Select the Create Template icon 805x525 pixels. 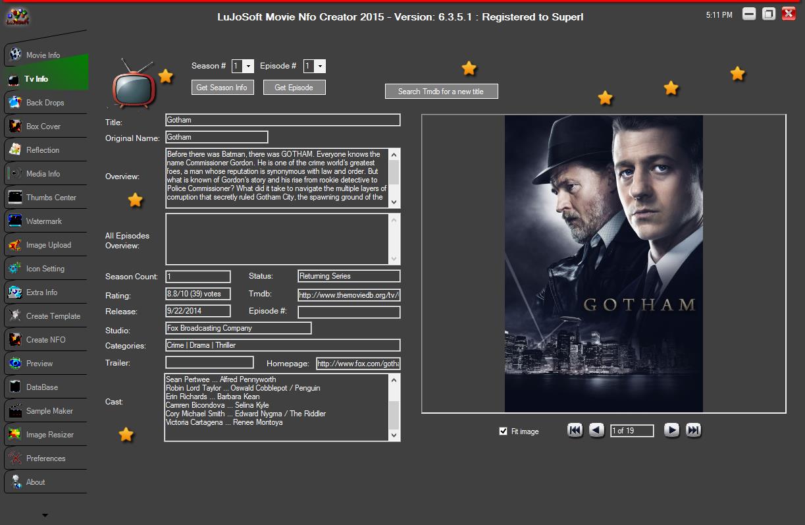pyautogui.click(x=14, y=316)
